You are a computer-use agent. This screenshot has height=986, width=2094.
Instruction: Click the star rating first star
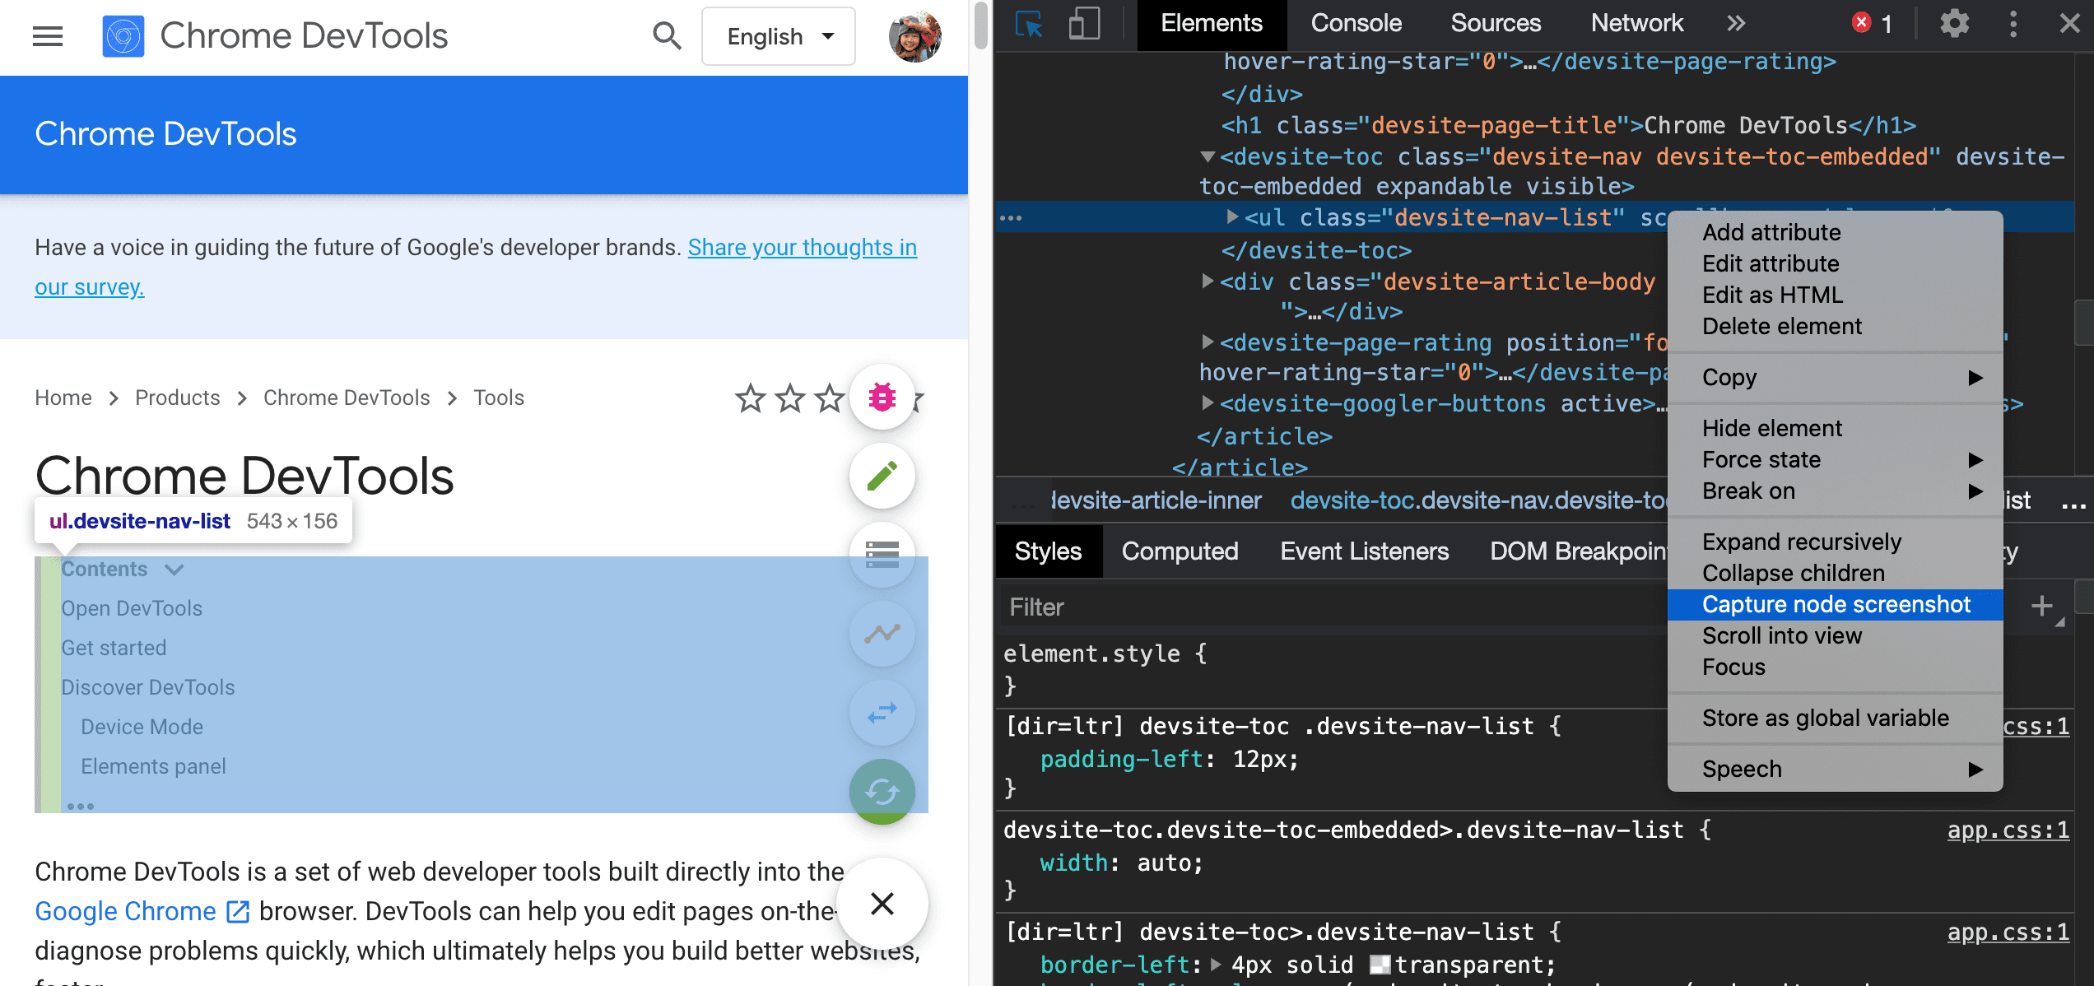pyautogui.click(x=749, y=397)
